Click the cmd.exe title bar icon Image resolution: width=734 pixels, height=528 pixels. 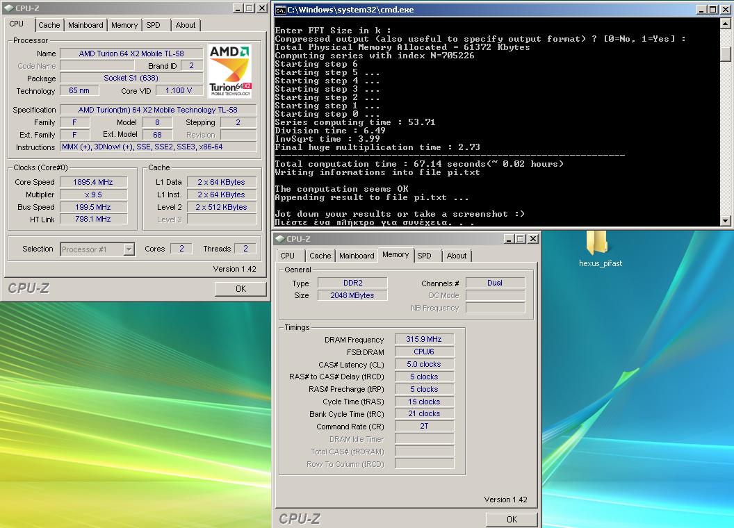click(280, 10)
